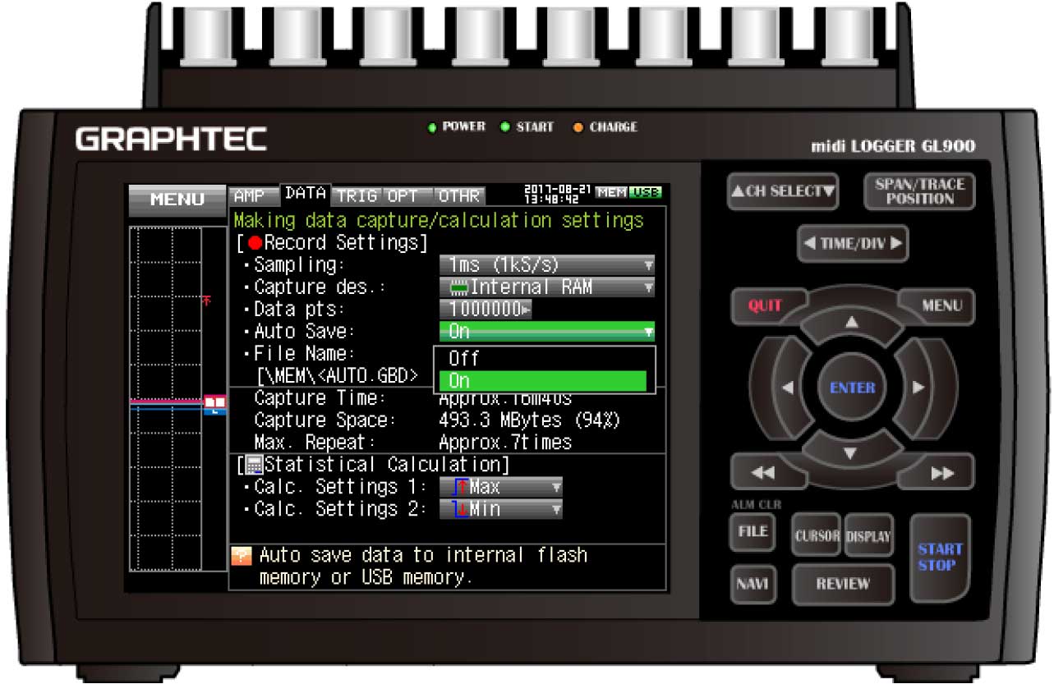This screenshot has width=1054, height=684.
Task: Click the date and time readout
Action: 558,193
